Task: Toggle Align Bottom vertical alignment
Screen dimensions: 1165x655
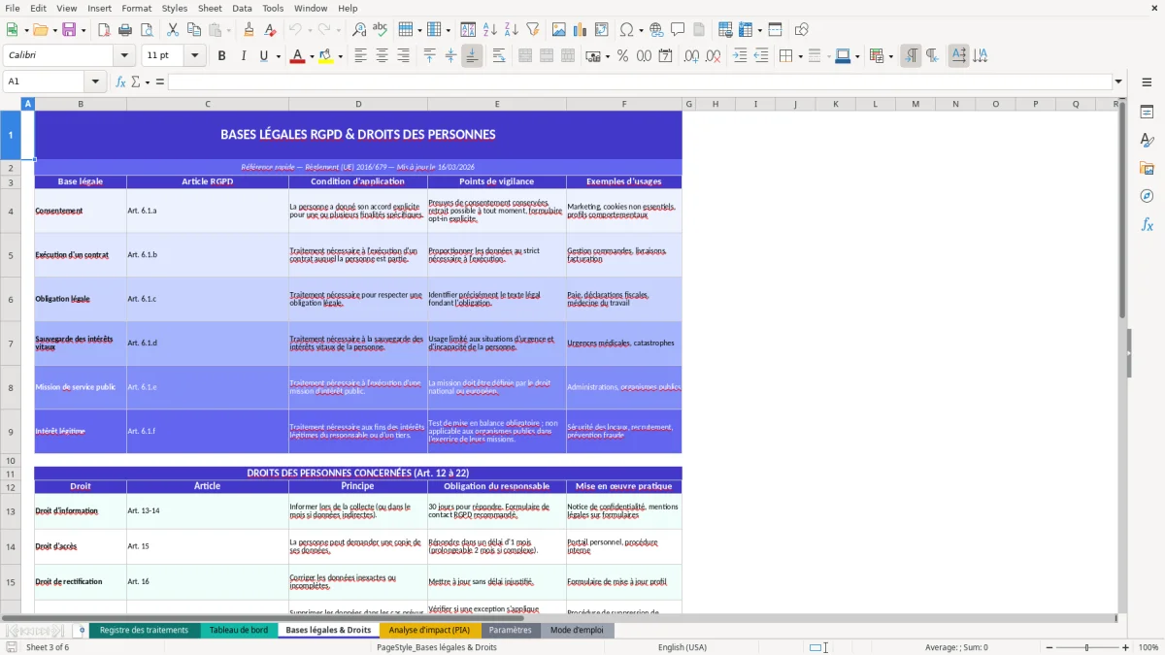Action: (x=472, y=56)
